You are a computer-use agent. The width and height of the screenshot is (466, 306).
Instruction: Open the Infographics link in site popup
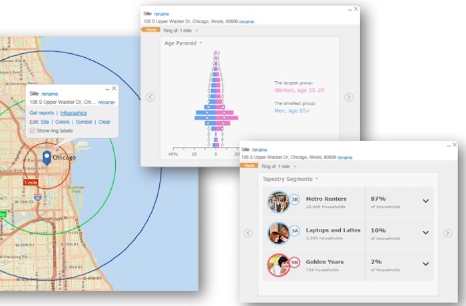[x=73, y=113]
